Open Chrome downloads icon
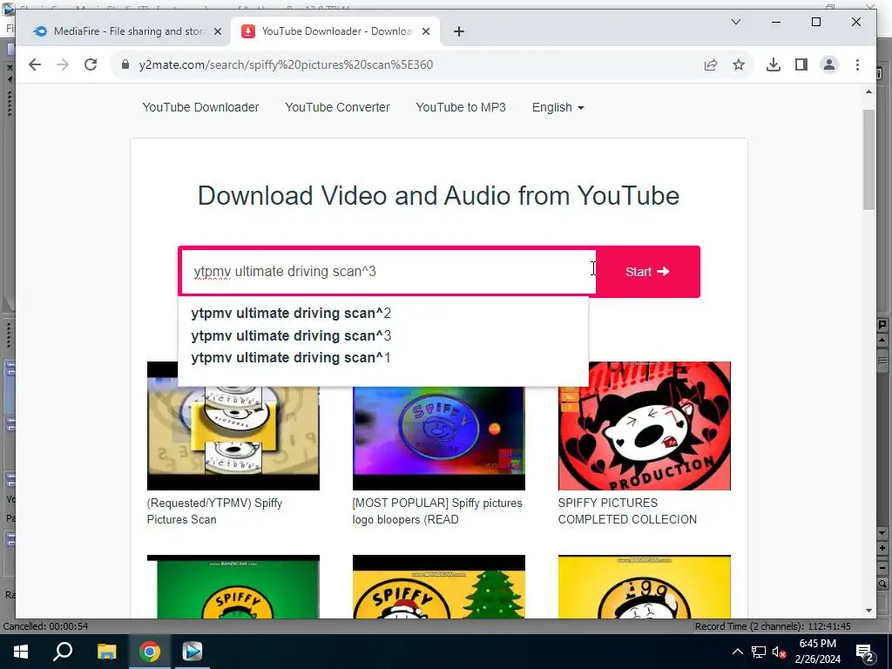This screenshot has width=892, height=669. tap(774, 64)
